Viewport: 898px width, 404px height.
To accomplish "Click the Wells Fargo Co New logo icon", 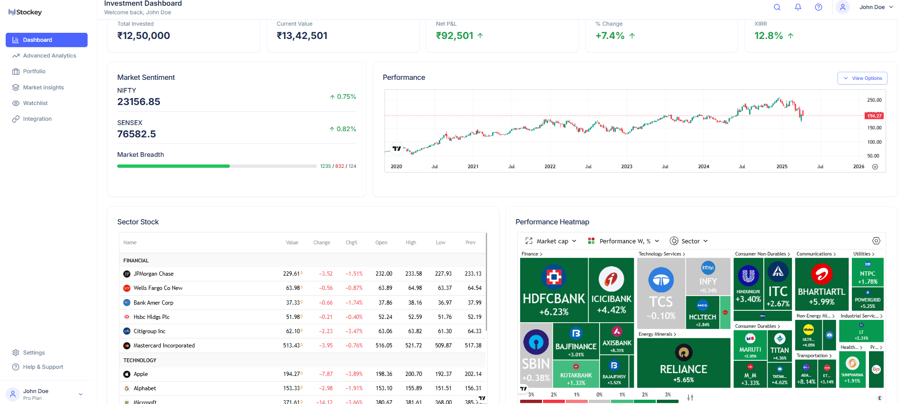I will pyautogui.click(x=127, y=288).
